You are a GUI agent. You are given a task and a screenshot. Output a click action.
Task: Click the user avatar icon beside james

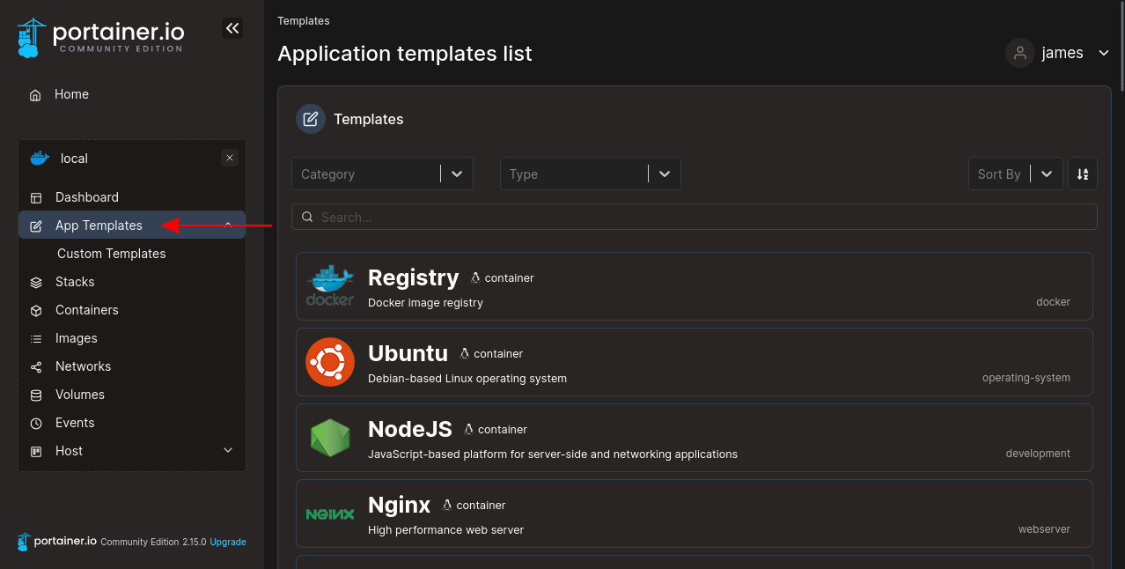coord(1019,53)
